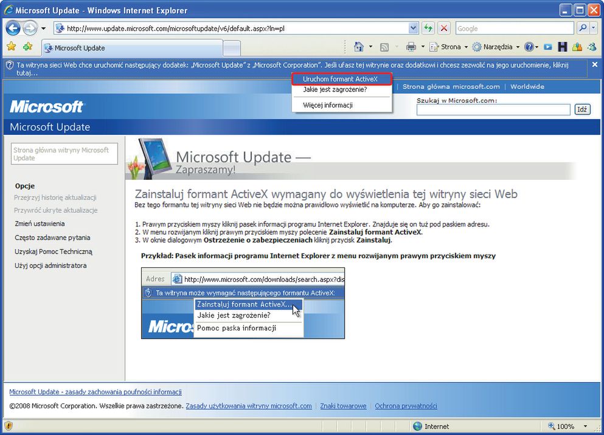Click the Microsoft logo
This screenshot has width=604, height=435.
(x=47, y=106)
